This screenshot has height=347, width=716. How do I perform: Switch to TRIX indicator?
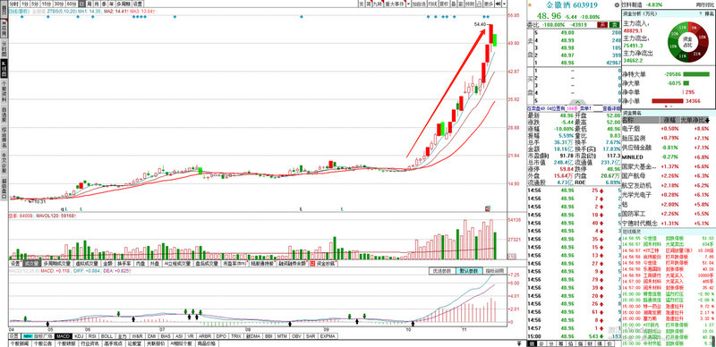click(235, 336)
